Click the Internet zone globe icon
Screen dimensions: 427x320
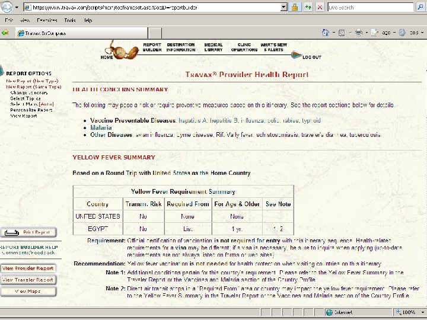pyautogui.click(x=329, y=312)
